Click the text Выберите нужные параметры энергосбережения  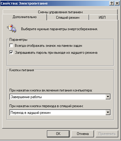click(59, 29)
